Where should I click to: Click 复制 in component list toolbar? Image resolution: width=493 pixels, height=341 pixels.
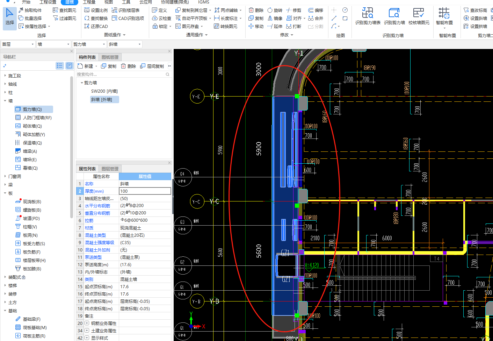point(109,66)
